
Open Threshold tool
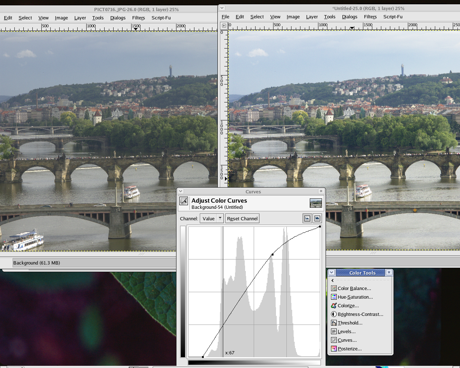click(x=350, y=323)
